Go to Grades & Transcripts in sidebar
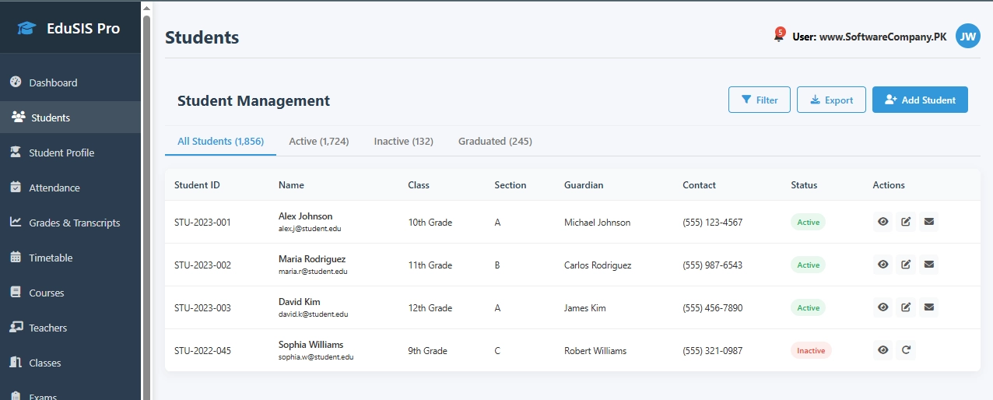993x400 pixels. tap(74, 223)
